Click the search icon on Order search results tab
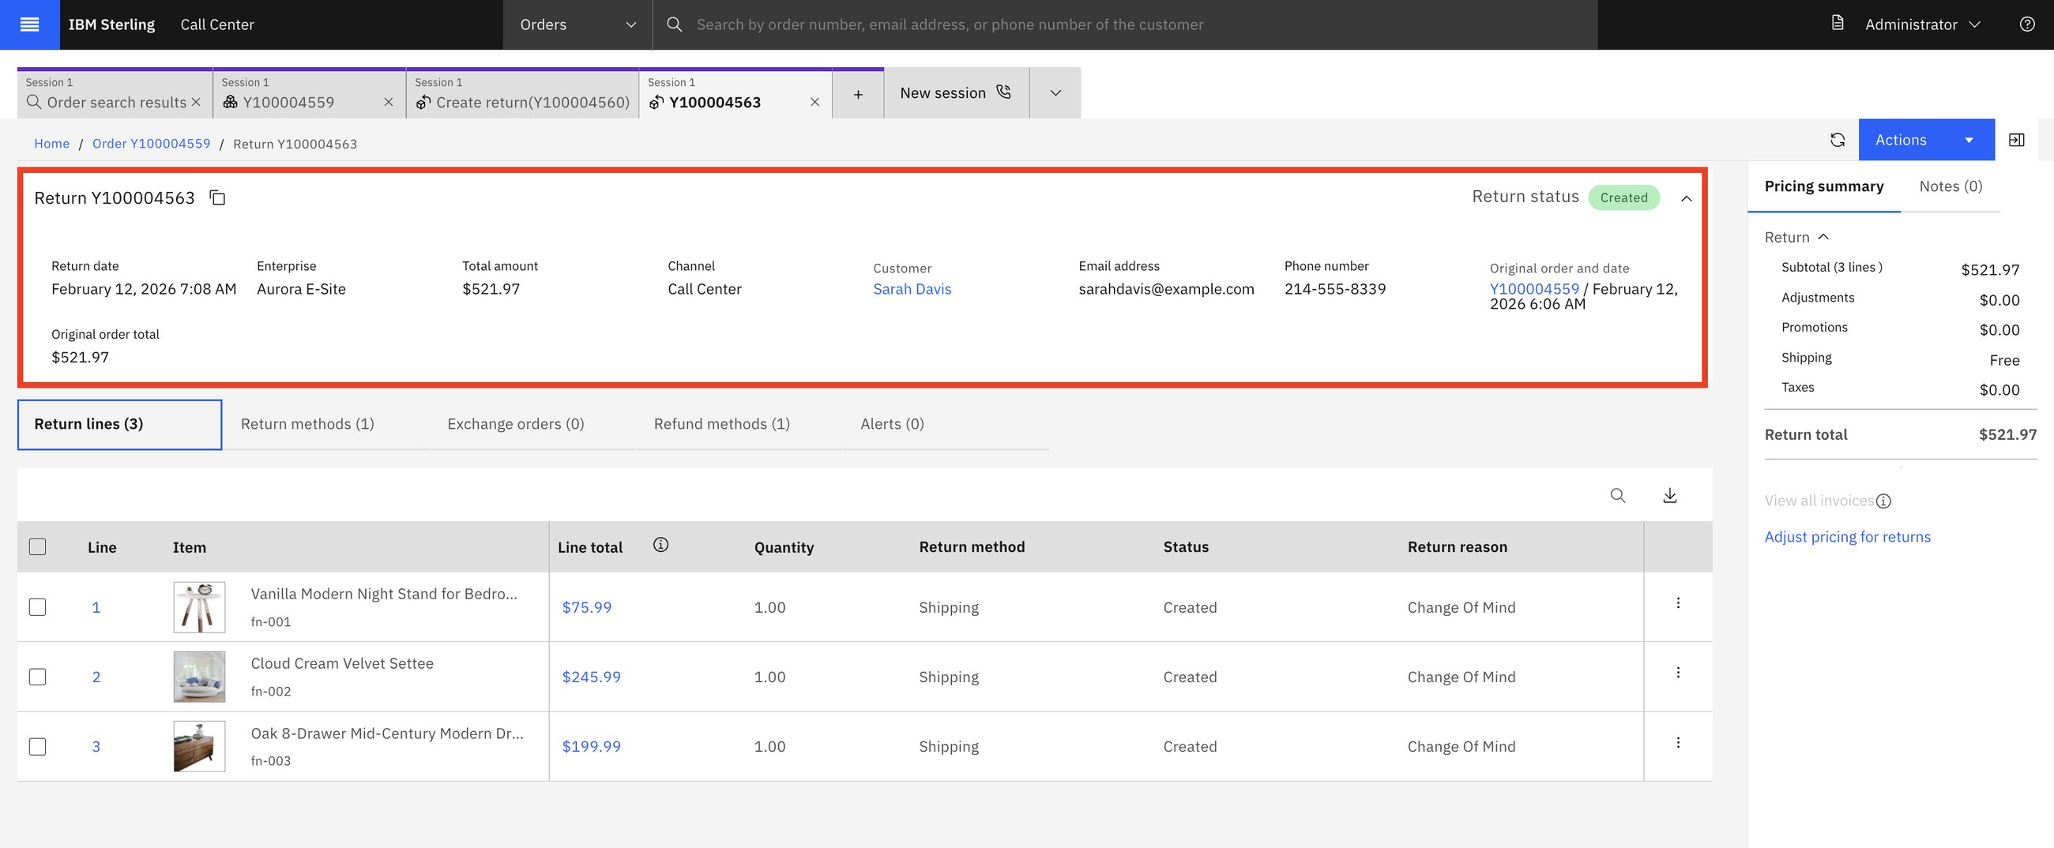The width and height of the screenshot is (2054, 848). click(33, 102)
